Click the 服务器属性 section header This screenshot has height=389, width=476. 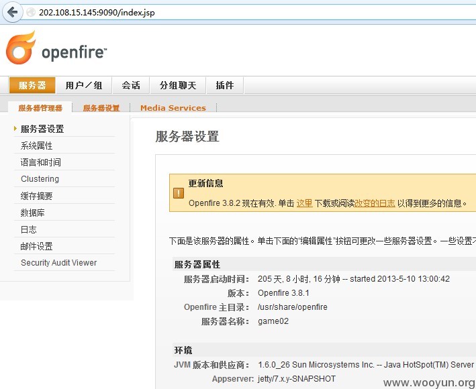pyautogui.click(x=197, y=264)
